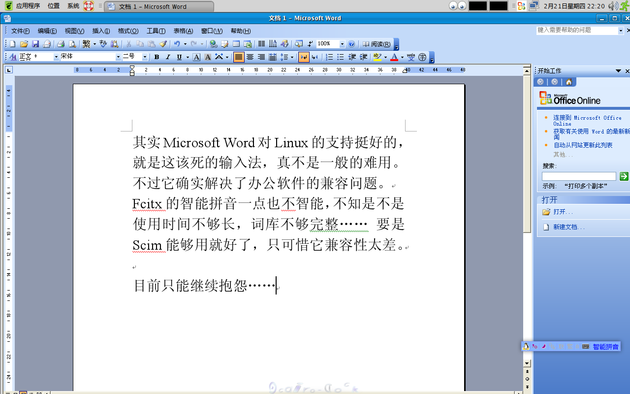Align text right using toolbar icon
The image size is (630, 394).
[x=261, y=57]
